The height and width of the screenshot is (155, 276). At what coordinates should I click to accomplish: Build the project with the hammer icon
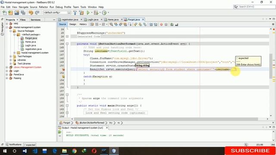point(75,12)
